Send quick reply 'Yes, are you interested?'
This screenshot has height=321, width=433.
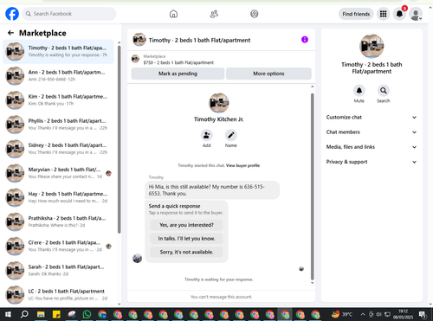[x=186, y=225]
